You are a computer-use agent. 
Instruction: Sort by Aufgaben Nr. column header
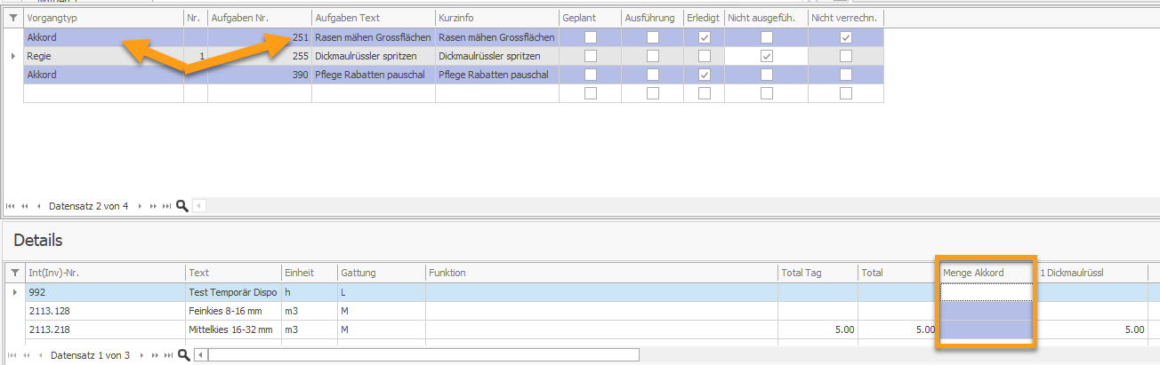[260, 18]
